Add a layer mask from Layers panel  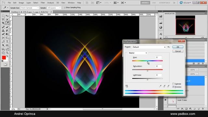pyautogui.click(x=186, y=109)
